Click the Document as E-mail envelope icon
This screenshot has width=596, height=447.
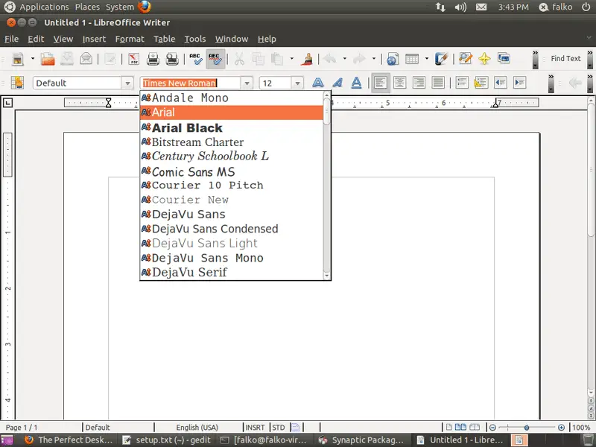(x=86, y=59)
